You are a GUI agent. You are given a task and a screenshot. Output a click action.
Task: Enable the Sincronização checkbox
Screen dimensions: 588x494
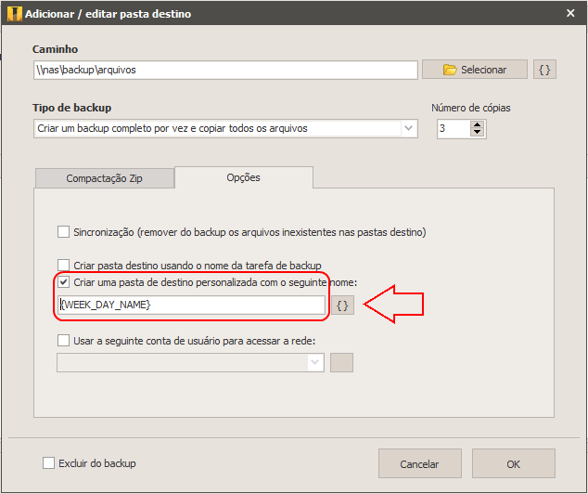pos(63,232)
